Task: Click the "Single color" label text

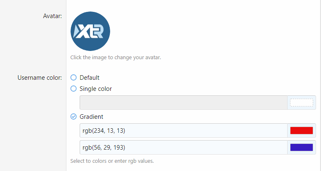Action: [x=96, y=88]
